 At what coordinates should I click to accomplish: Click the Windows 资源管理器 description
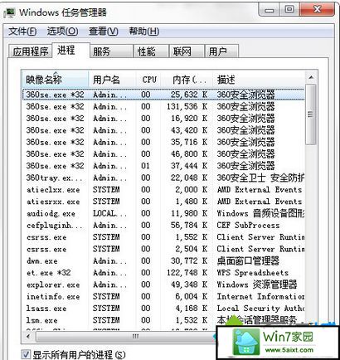257,285
